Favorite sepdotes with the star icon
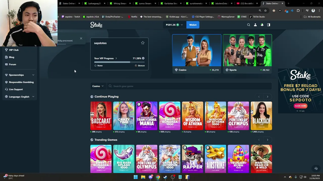 pyautogui.click(x=143, y=43)
